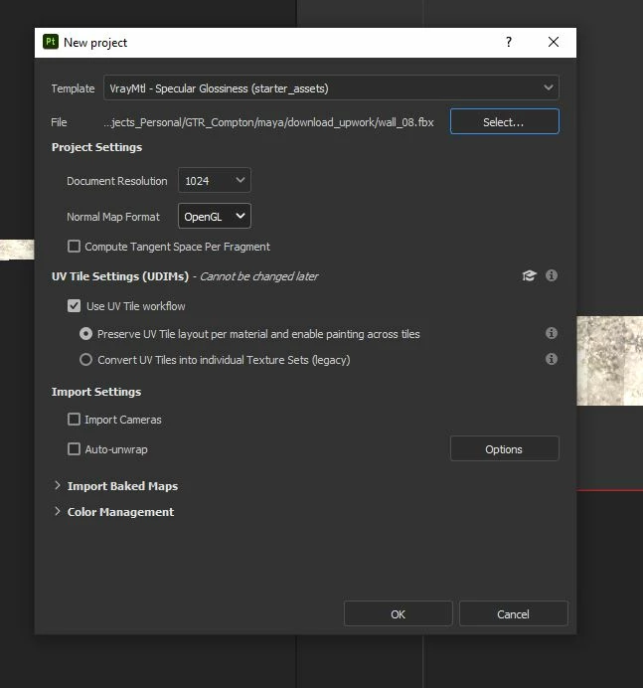Click the Select... file button

(505, 121)
